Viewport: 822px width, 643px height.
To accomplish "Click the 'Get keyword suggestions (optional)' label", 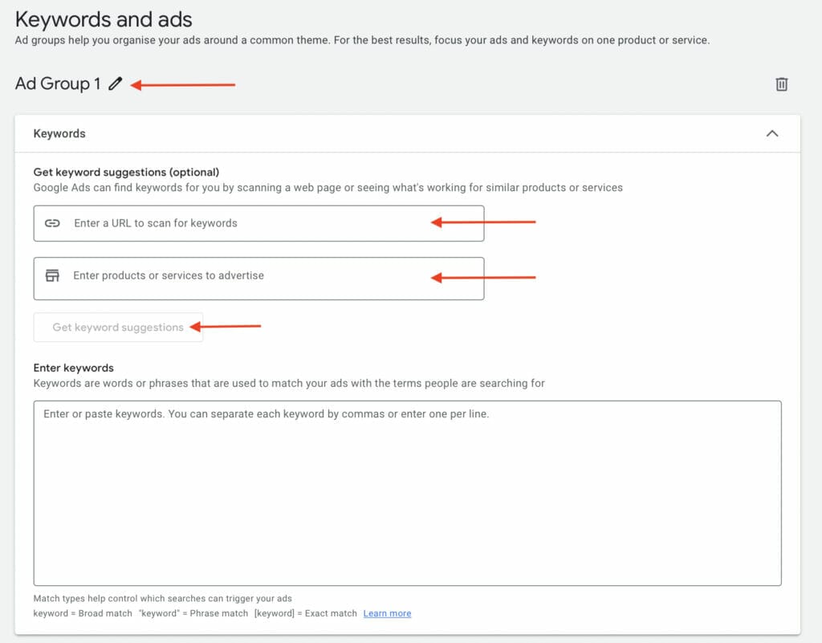I will click(x=126, y=172).
